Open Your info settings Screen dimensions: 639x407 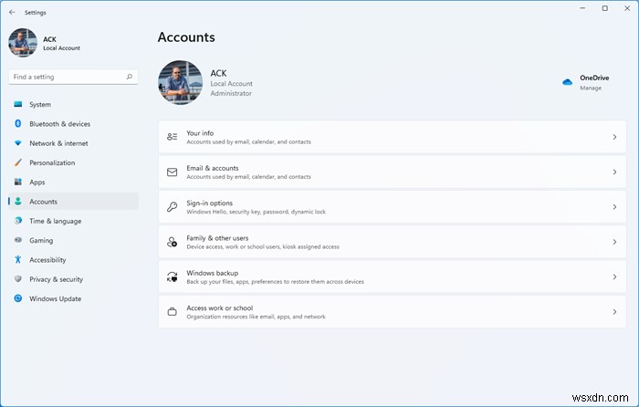(x=392, y=137)
